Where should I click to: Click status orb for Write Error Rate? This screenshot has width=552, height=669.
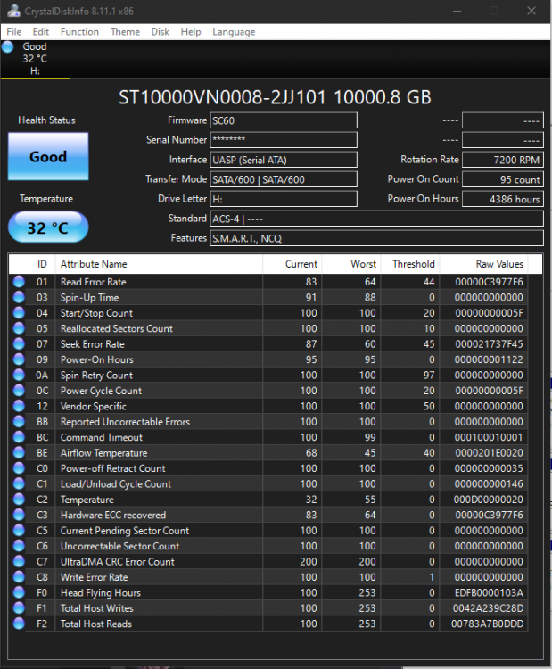click(19, 577)
